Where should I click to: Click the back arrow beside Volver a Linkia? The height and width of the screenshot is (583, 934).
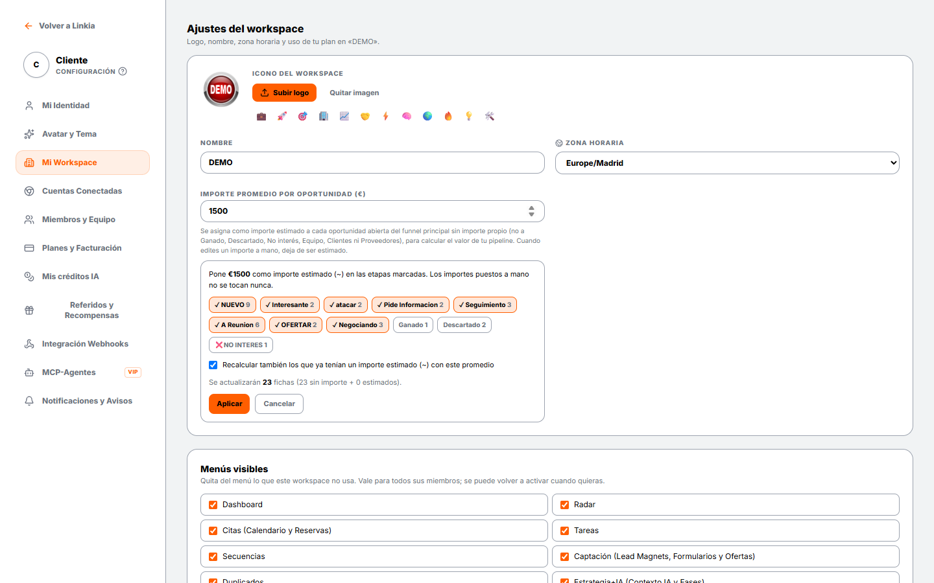pos(29,26)
